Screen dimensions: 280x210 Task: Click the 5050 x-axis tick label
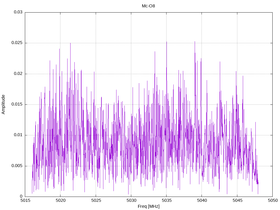[x=273, y=200]
